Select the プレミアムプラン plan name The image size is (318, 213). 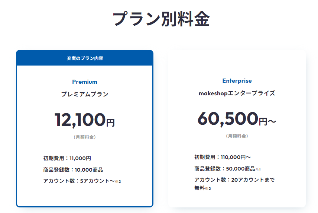[85, 94]
